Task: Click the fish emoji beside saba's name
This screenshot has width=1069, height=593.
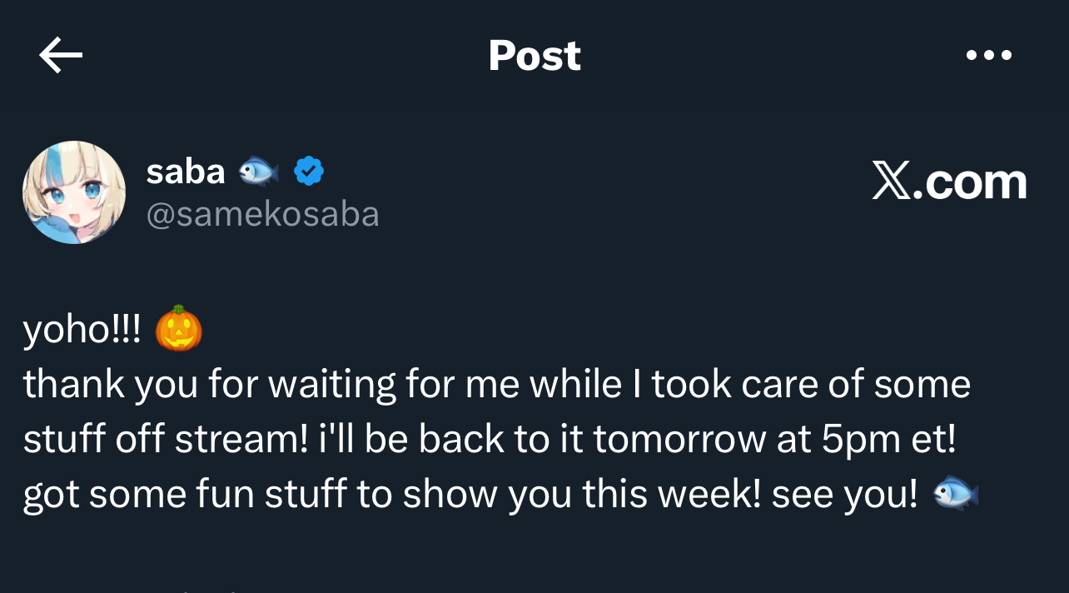Action: [x=259, y=172]
